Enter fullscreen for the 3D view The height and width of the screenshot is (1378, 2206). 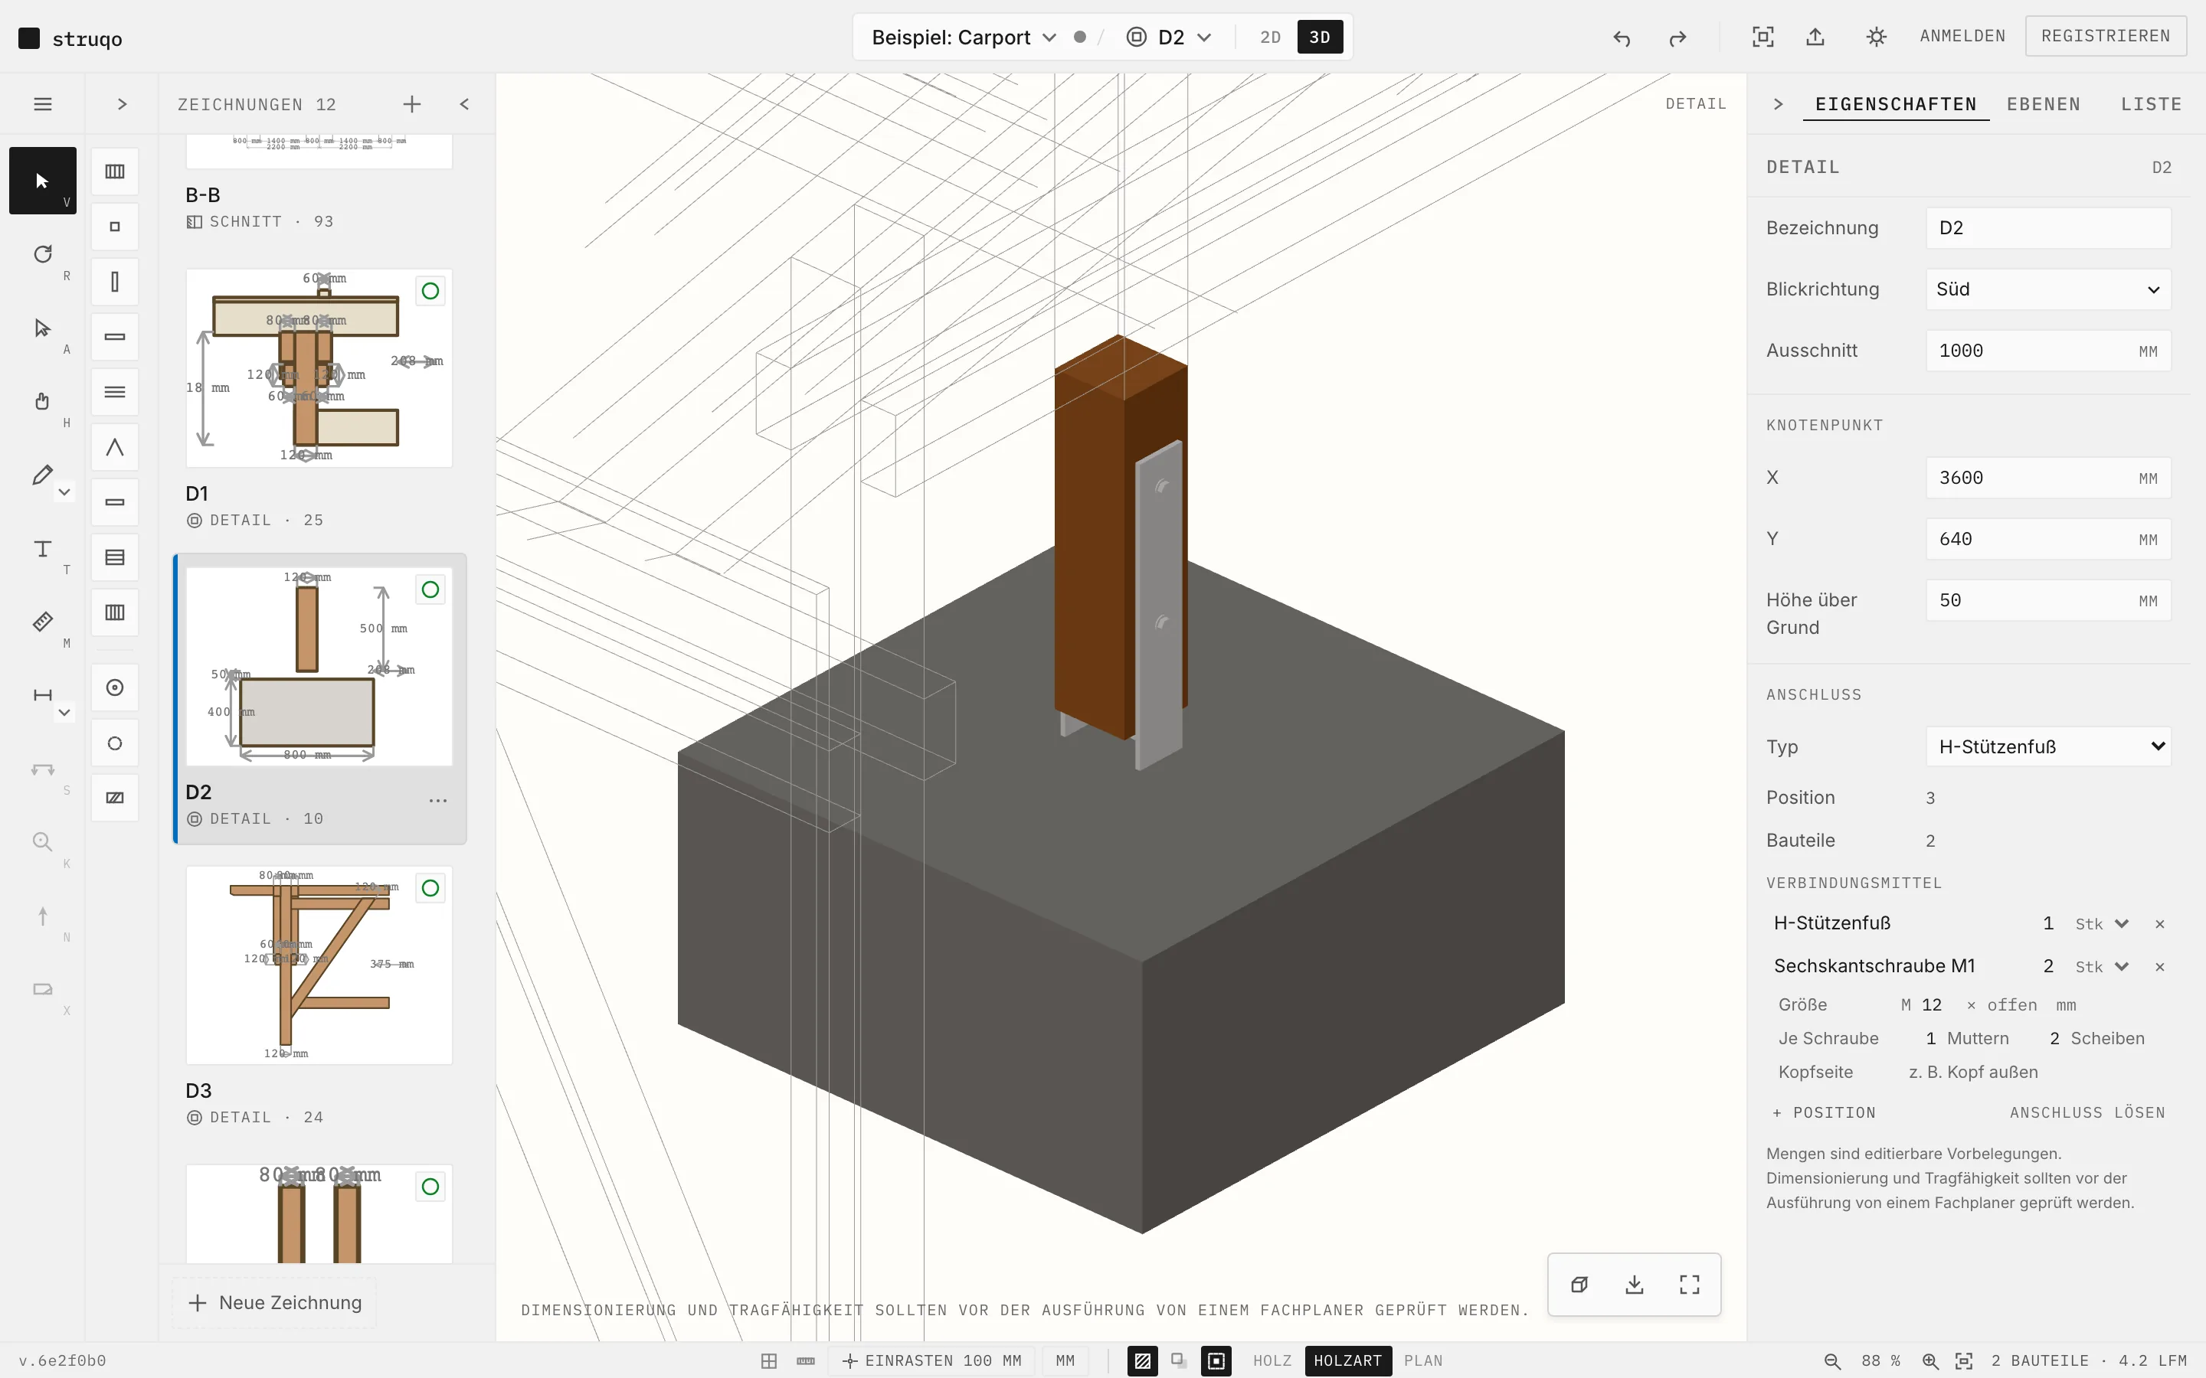[x=1690, y=1284]
